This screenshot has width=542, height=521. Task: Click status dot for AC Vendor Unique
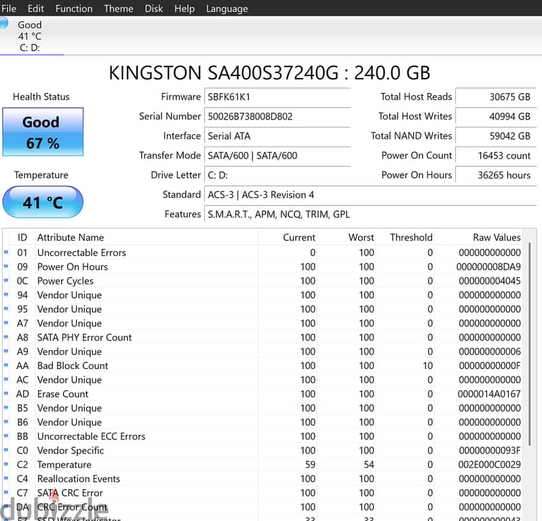(x=6, y=379)
